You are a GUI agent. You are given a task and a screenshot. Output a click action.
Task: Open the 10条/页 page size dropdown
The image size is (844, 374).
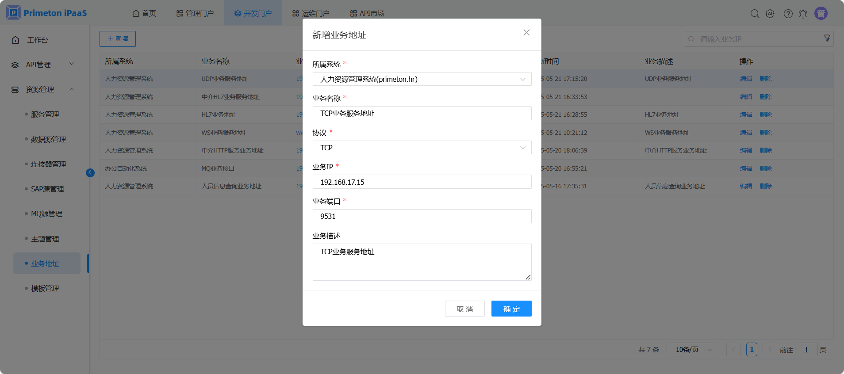coord(691,350)
